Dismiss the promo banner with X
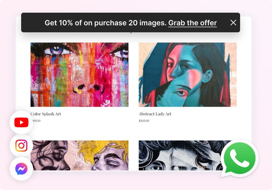 [233, 23]
